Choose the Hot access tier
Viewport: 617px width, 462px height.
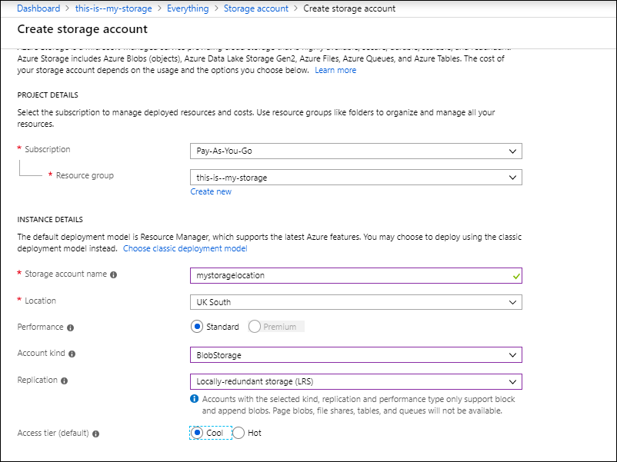click(x=238, y=433)
